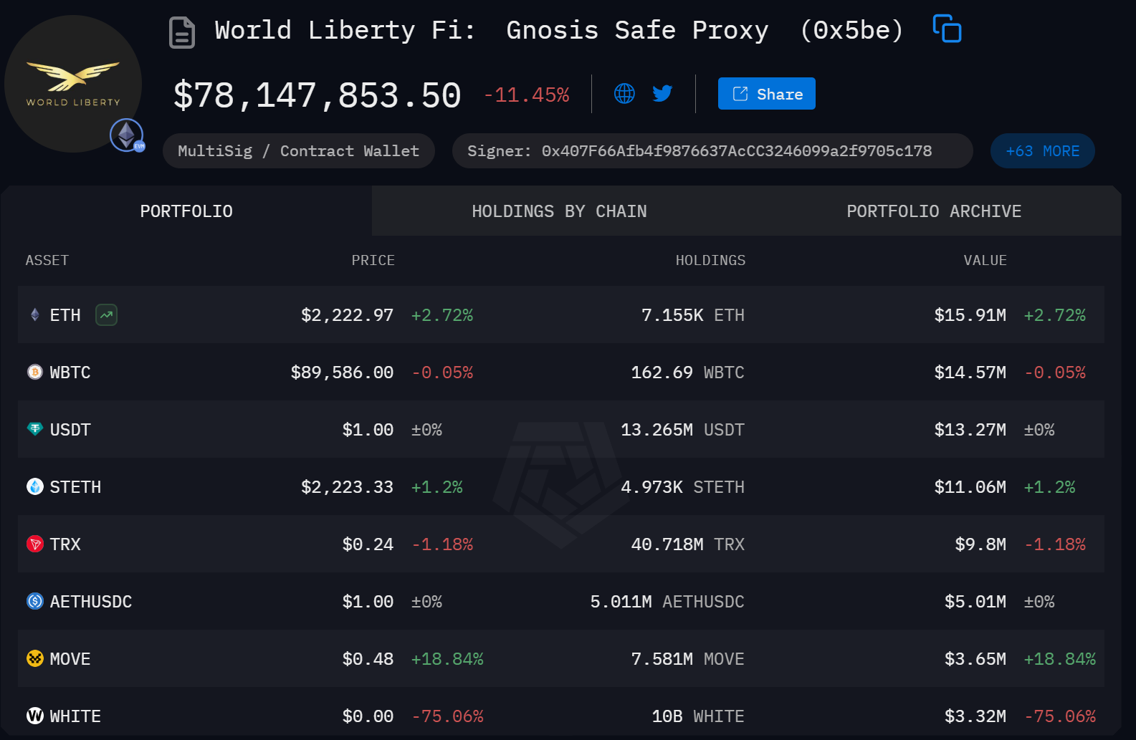Screen dimensions: 1136x740
Task: Click the MOVE token icon
Action: (34, 658)
